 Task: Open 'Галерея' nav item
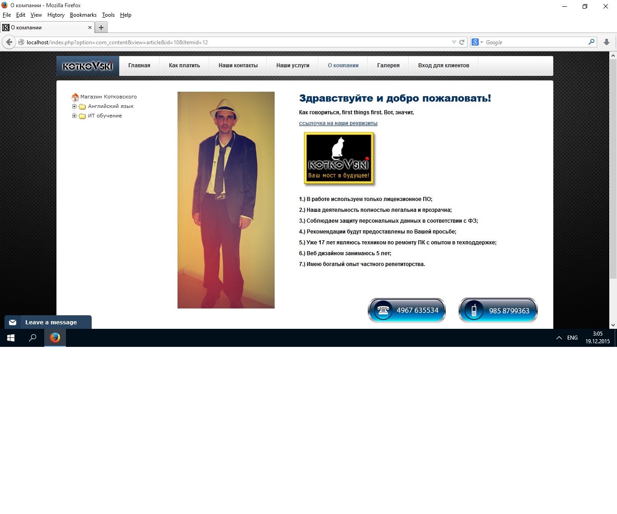tap(388, 65)
